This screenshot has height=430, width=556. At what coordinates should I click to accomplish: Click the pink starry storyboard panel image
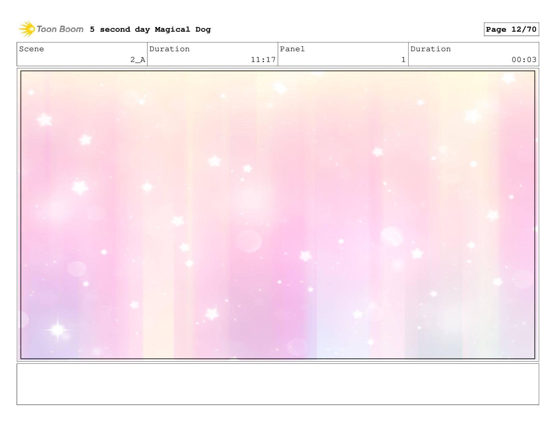coord(278,215)
